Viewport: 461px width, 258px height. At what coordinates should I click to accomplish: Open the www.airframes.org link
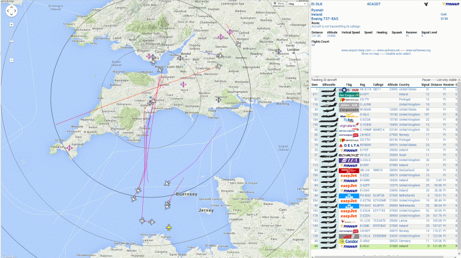point(418,50)
